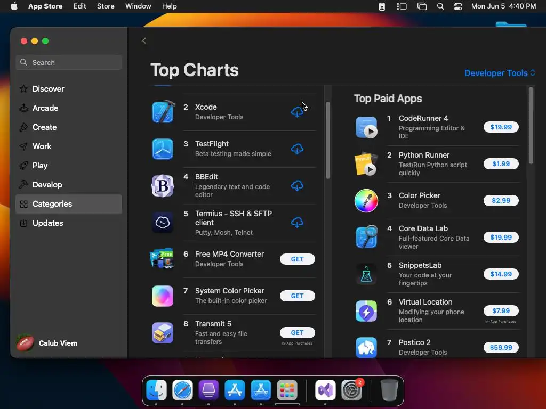546x409 pixels.
Task: Open Spotlight search in the menu bar
Action: coord(440,6)
